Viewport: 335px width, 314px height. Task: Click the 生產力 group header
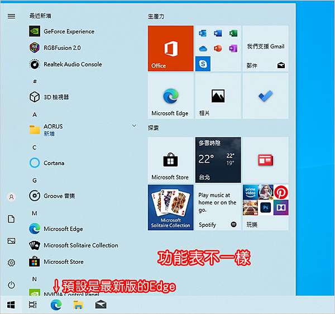(x=156, y=16)
